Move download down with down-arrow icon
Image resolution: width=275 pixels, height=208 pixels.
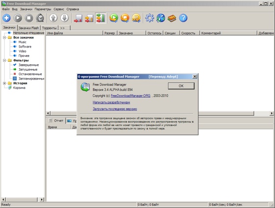(64, 18)
